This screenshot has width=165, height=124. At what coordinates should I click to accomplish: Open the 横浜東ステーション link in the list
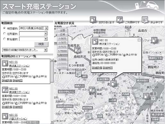(19, 66)
